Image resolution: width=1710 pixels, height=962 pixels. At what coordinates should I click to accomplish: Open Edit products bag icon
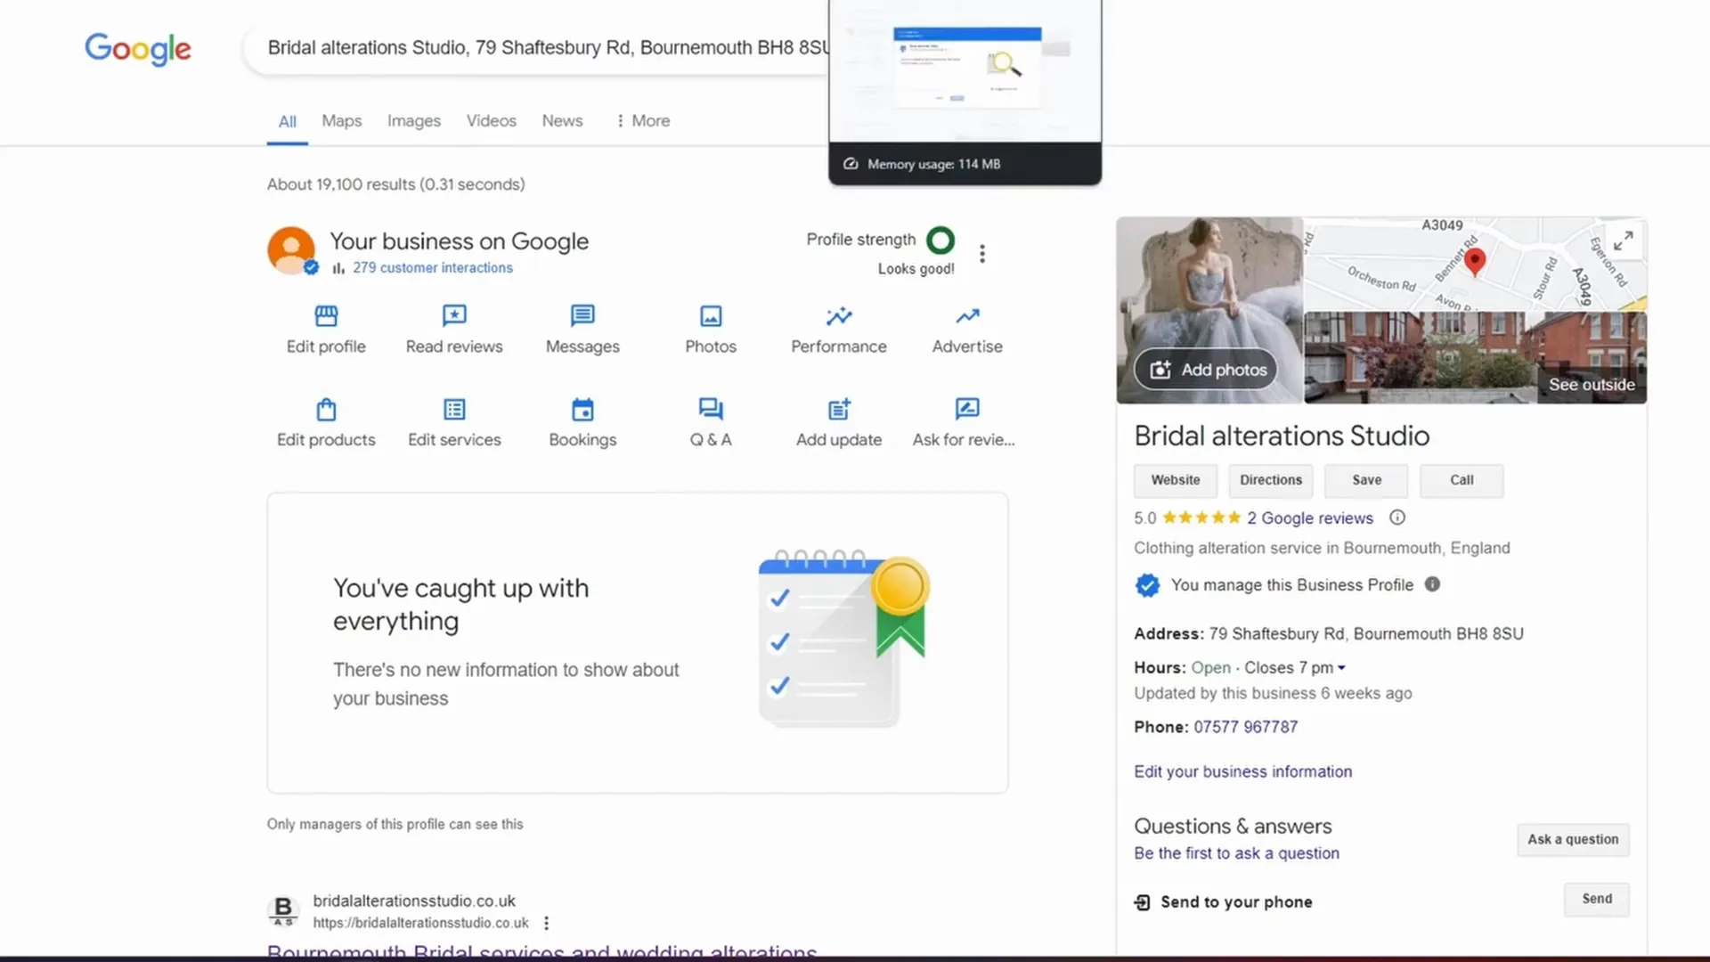click(x=326, y=410)
